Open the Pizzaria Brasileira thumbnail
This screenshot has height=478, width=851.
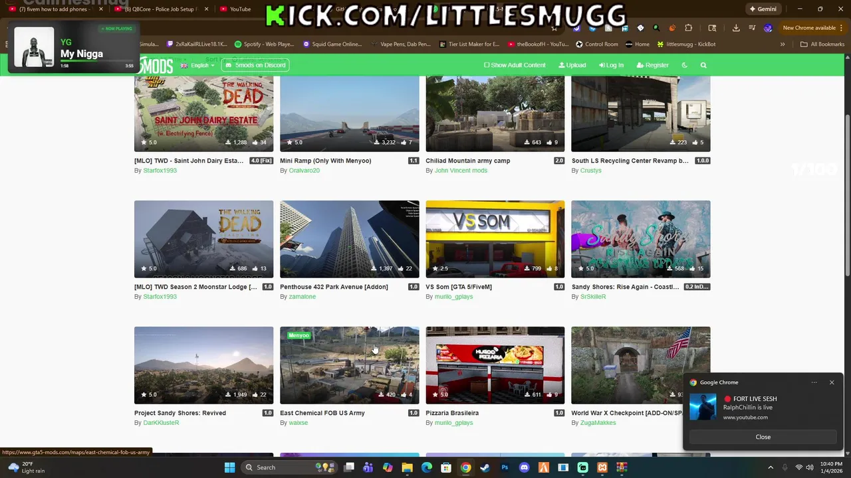pos(495,365)
